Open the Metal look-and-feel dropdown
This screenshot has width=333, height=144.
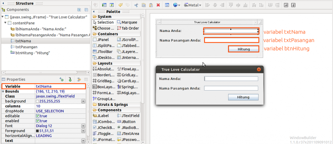point(193,5)
